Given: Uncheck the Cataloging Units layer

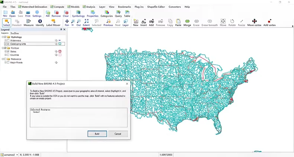Looking at the screenshot, I should 8,44.
